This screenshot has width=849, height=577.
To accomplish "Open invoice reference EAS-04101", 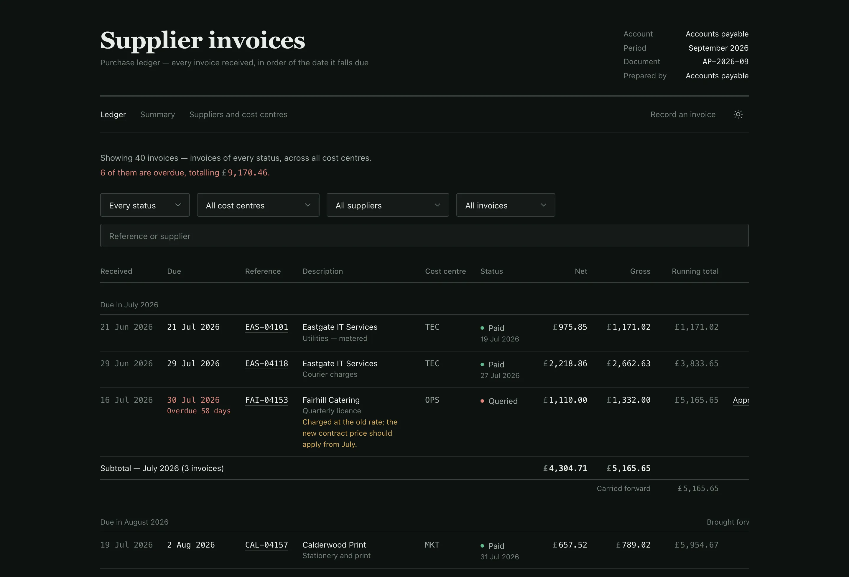I will click(x=266, y=327).
